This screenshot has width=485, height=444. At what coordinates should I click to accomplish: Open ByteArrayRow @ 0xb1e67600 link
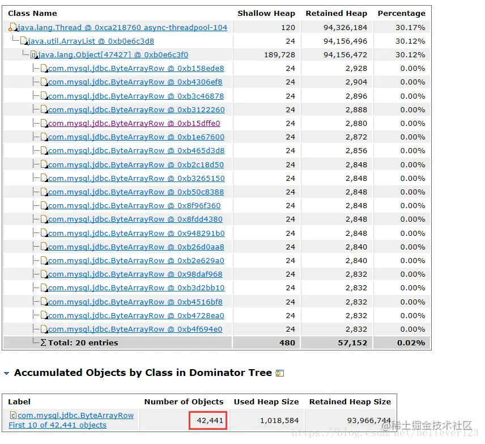point(137,137)
